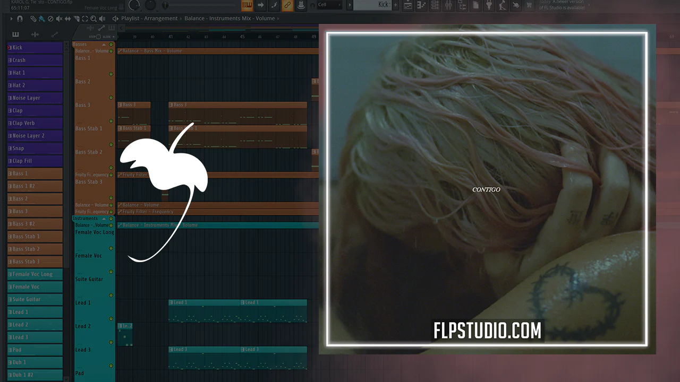This screenshot has width=680, height=382.
Task: Collapse the Instruments track group
Action: [x=104, y=219]
